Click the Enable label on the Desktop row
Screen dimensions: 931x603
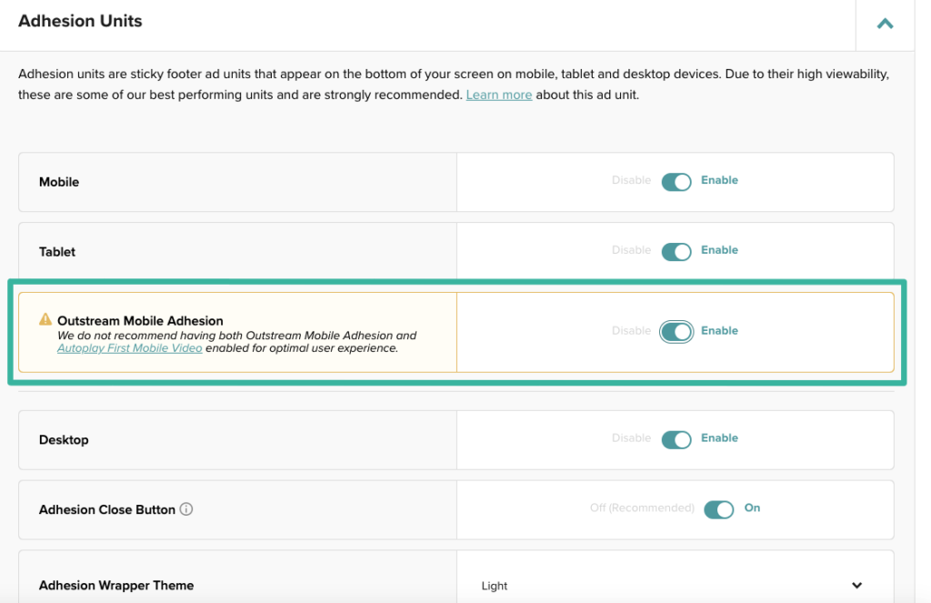point(719,438)
